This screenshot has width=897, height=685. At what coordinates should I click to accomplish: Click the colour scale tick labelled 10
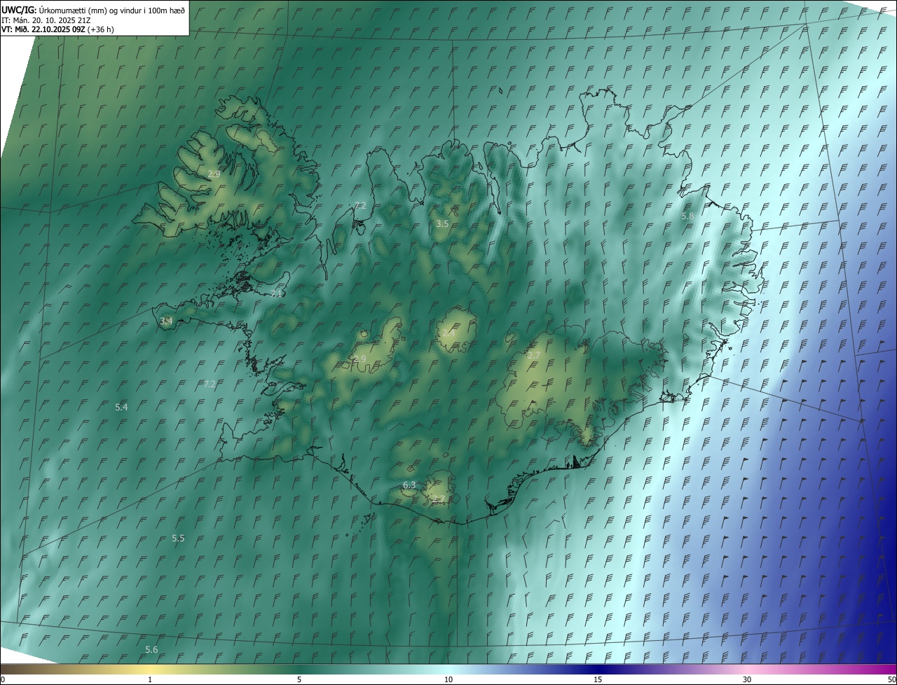point(448,679)
